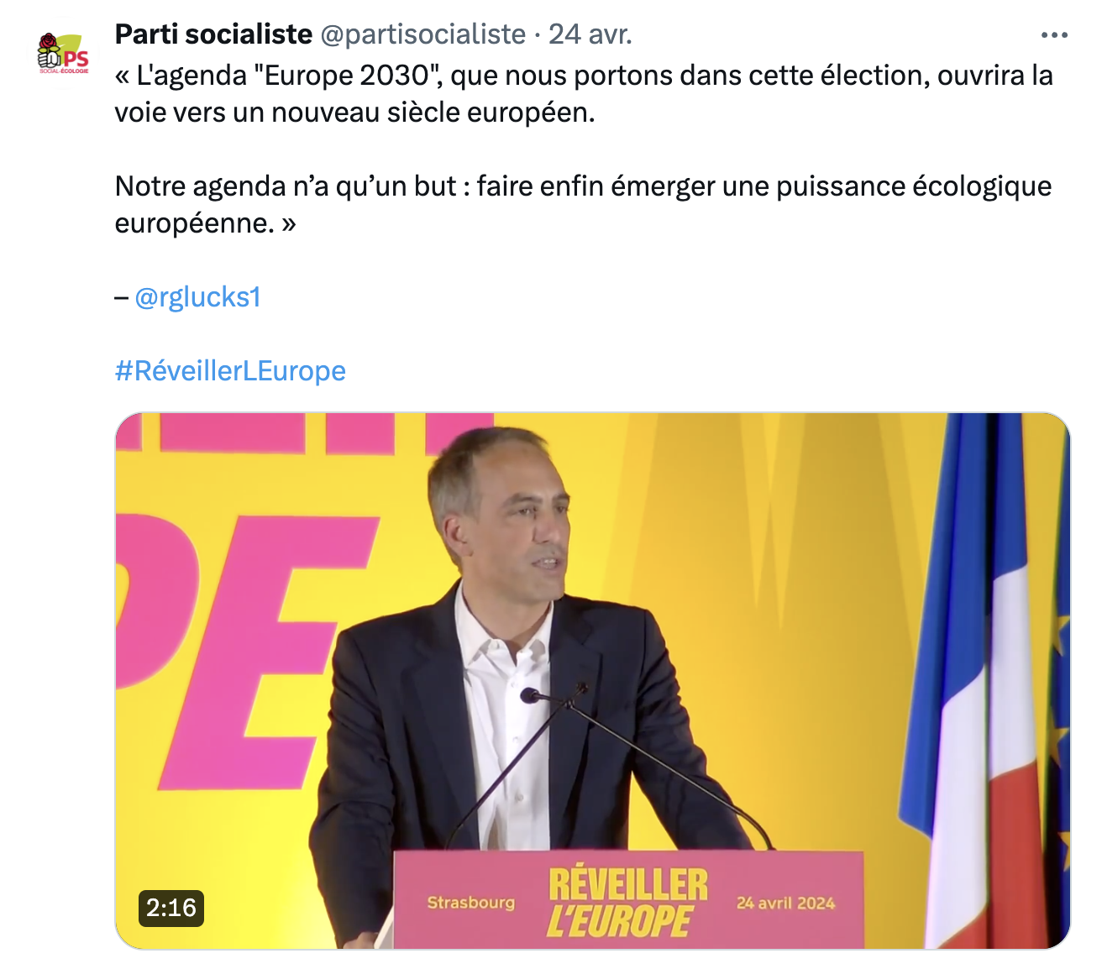Click the tweet paragraph about the Europe 2030 agenda
This screenshot has width=1102, height=969.
coord(583,93)
